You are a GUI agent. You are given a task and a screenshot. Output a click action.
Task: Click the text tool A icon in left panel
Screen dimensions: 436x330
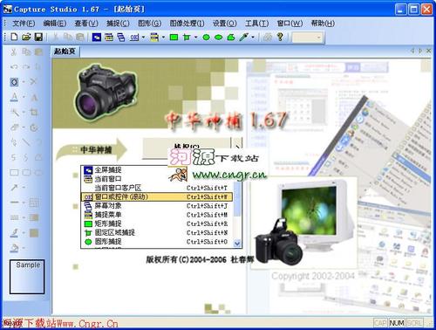(x=14, y=97)
